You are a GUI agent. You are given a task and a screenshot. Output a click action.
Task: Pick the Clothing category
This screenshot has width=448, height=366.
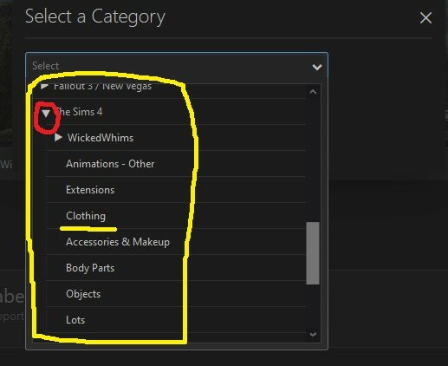point(86,216)
